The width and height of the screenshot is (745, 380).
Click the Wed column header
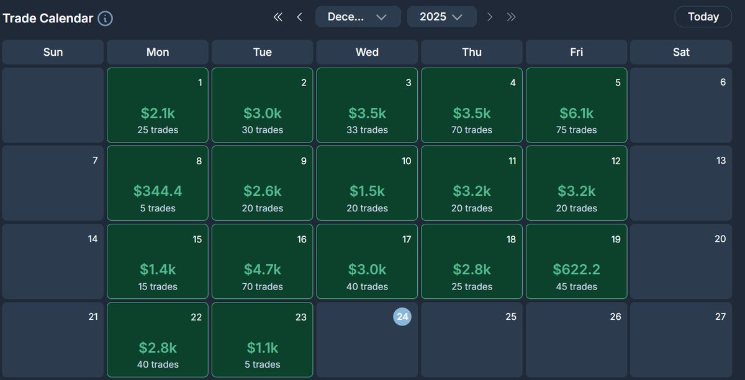(367, 52)
